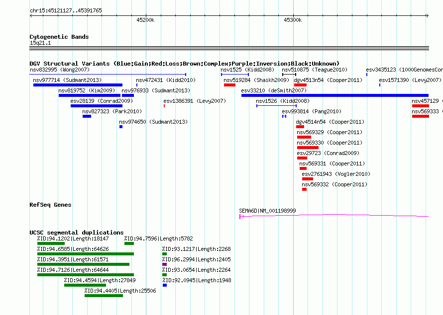The width and height of the screenshot is (443, 315).
Task: Select the nsv569330 (Cooper2011) red bar
Action: click(x=308, y=148)
